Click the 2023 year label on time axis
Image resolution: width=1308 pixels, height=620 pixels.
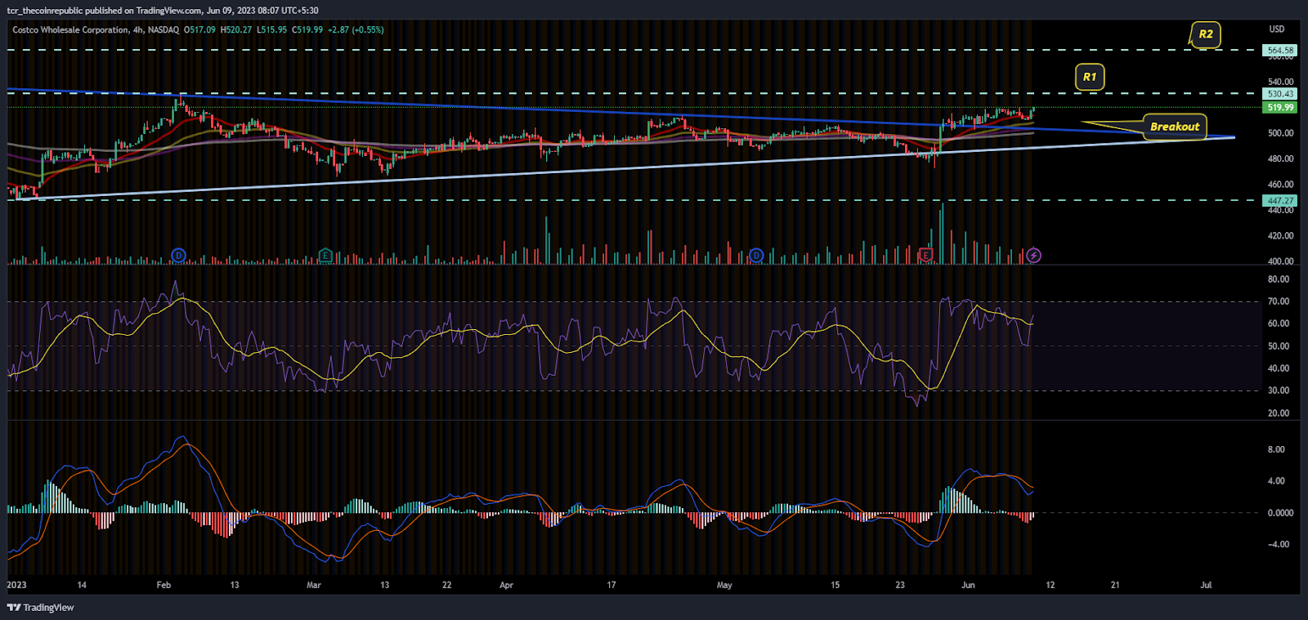16,585
